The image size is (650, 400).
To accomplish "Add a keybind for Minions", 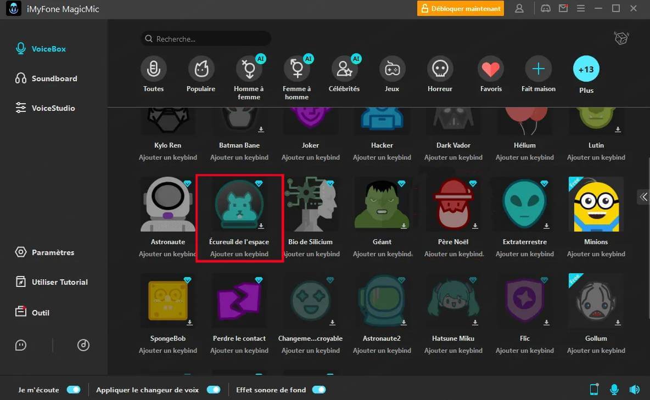I will 596,254.
